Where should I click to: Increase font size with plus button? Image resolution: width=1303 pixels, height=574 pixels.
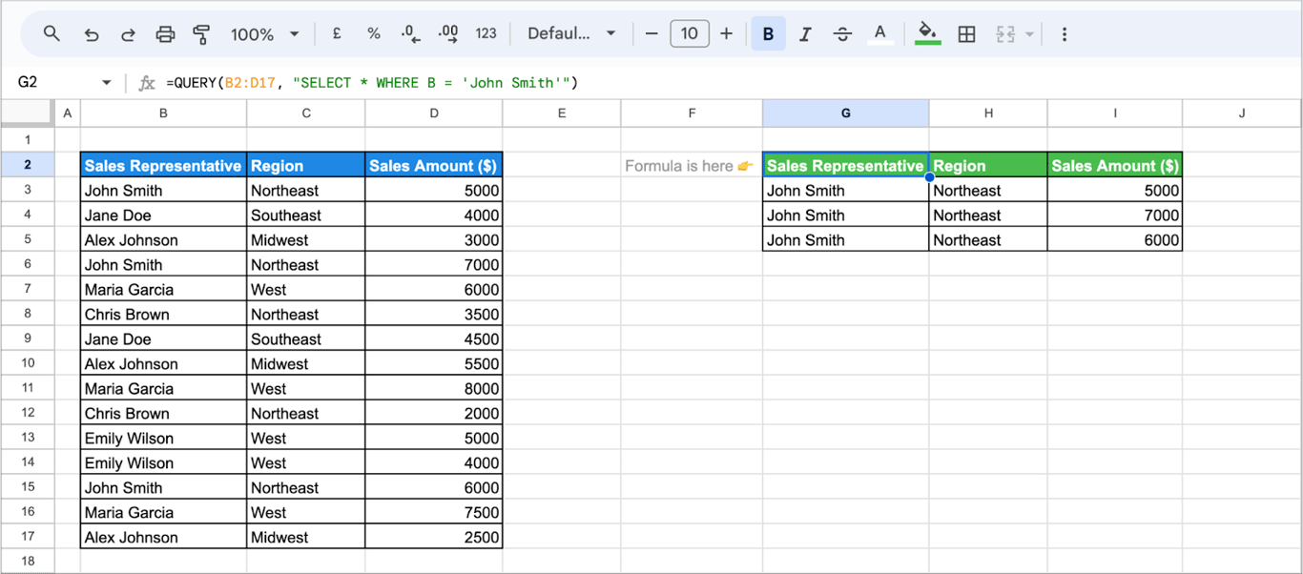click(x=726, y=33)
